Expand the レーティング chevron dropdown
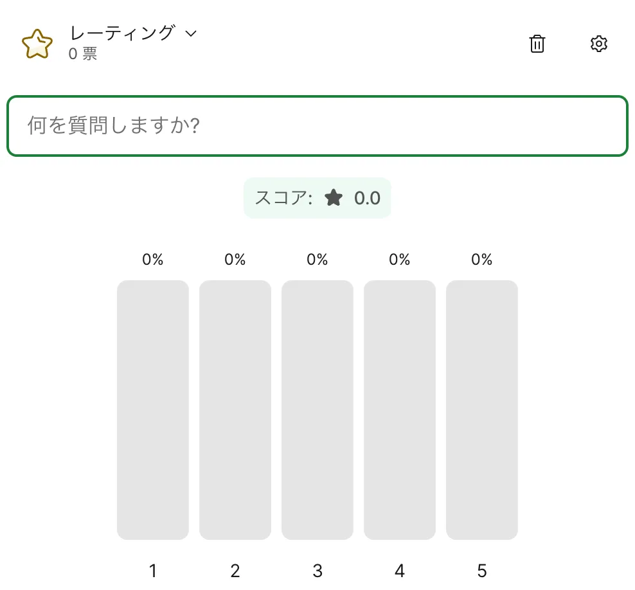 190,33
